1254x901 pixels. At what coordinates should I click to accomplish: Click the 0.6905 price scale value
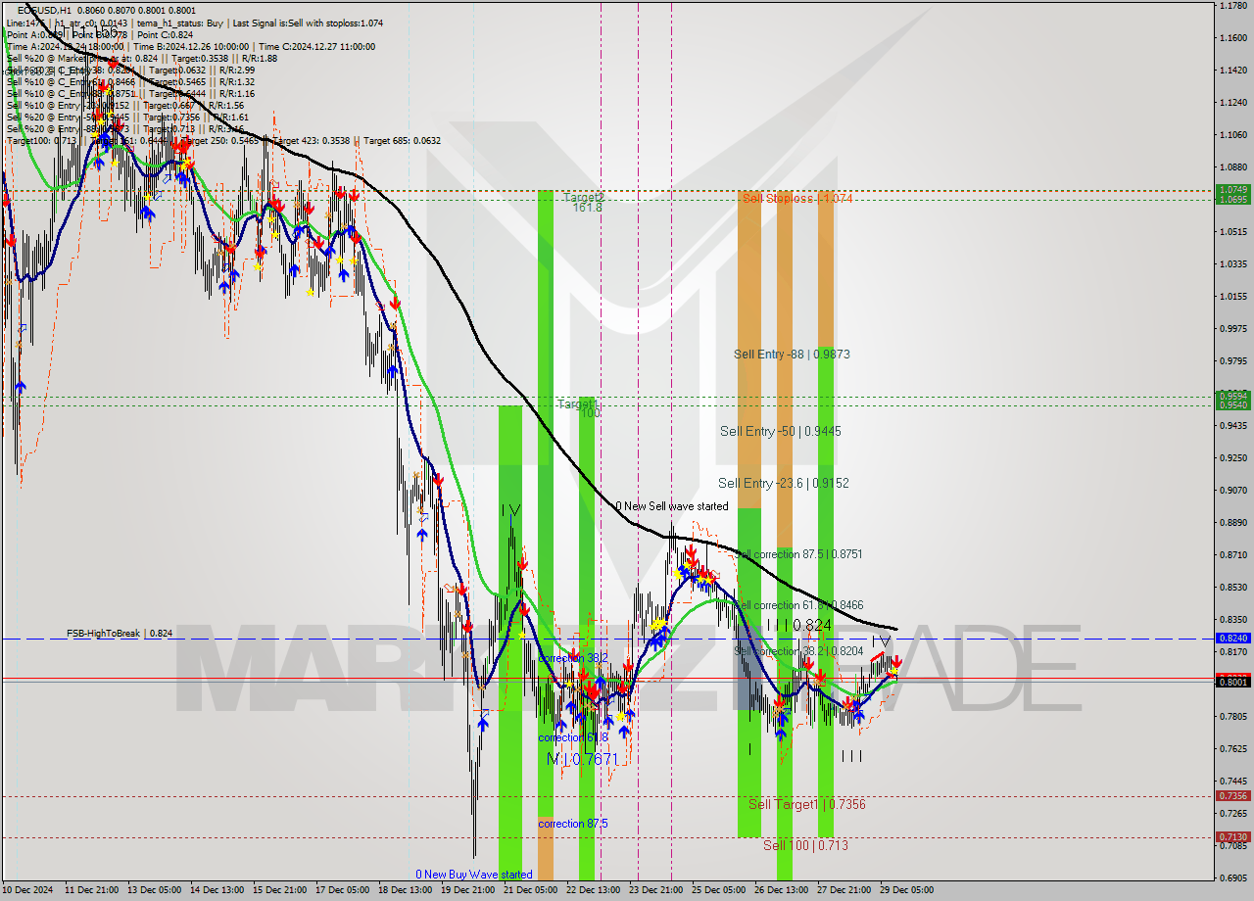(x=1232, y=877)
